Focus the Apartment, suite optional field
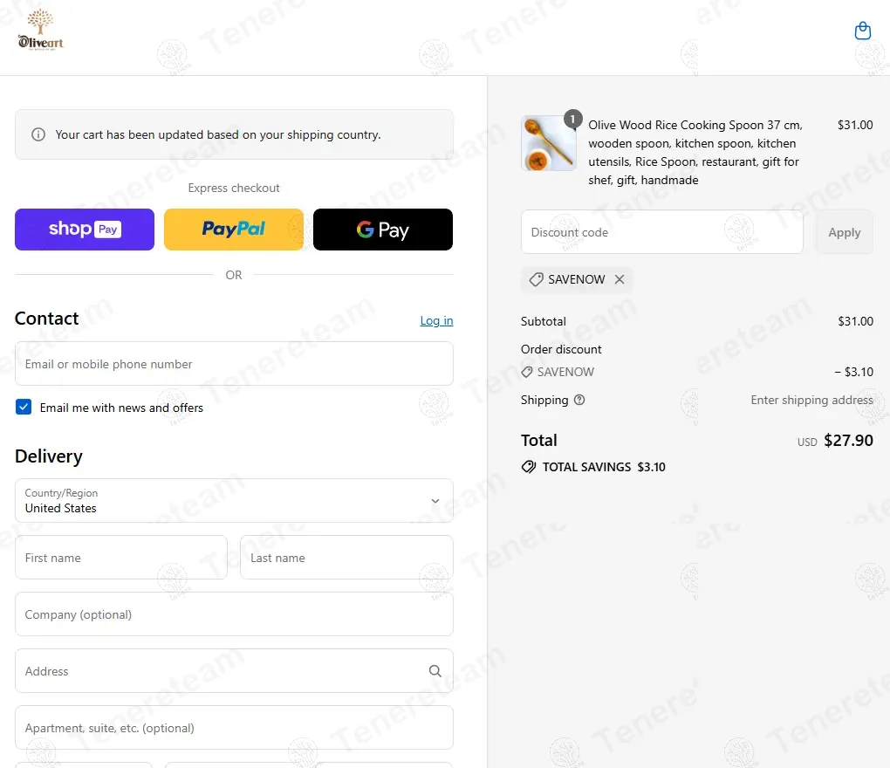890x768 pixels. tap(234, 728)
